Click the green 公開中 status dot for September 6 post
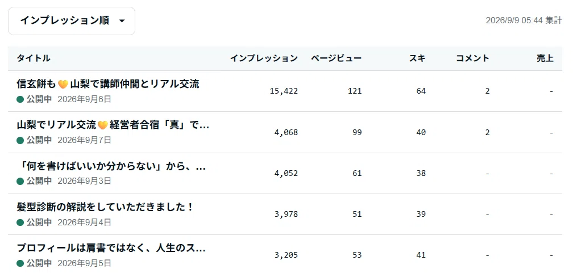 click(20, 99)
